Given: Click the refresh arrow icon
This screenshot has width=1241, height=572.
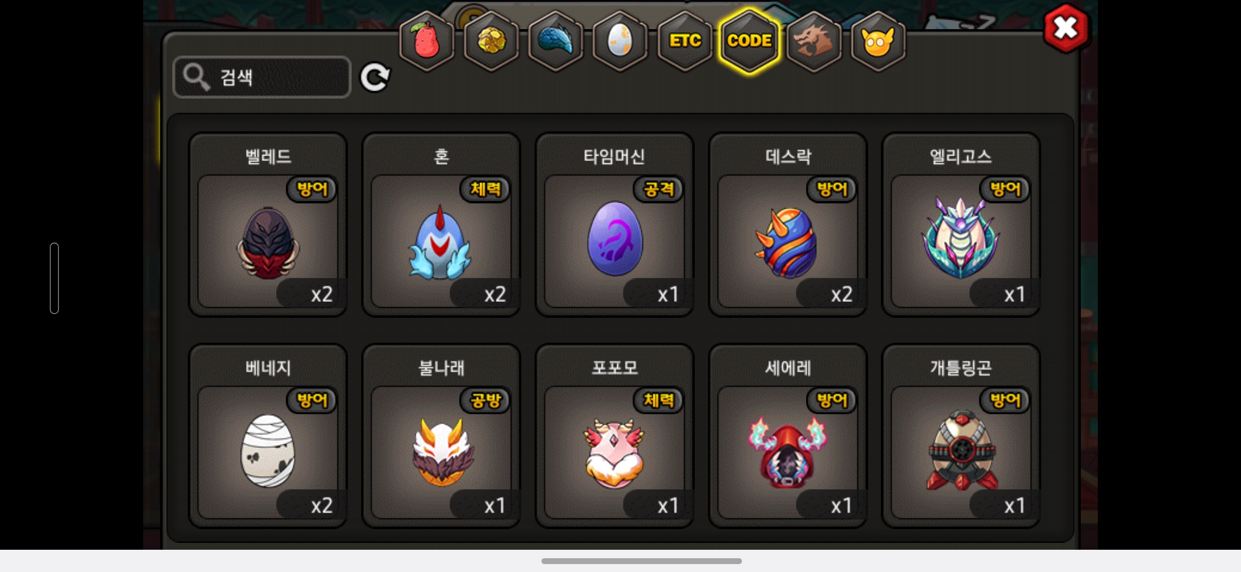Looking at the screenshot, I should click(x=375, y=78).
